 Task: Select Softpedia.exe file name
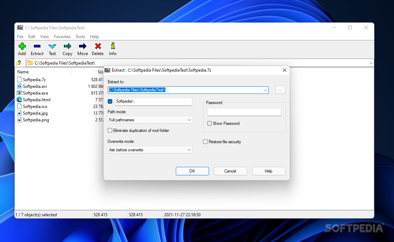(35, 93)
